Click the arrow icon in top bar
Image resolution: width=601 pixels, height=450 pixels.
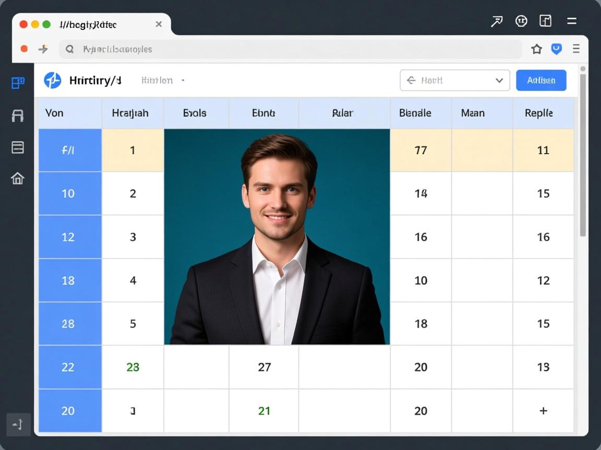(x=497, y=21)
